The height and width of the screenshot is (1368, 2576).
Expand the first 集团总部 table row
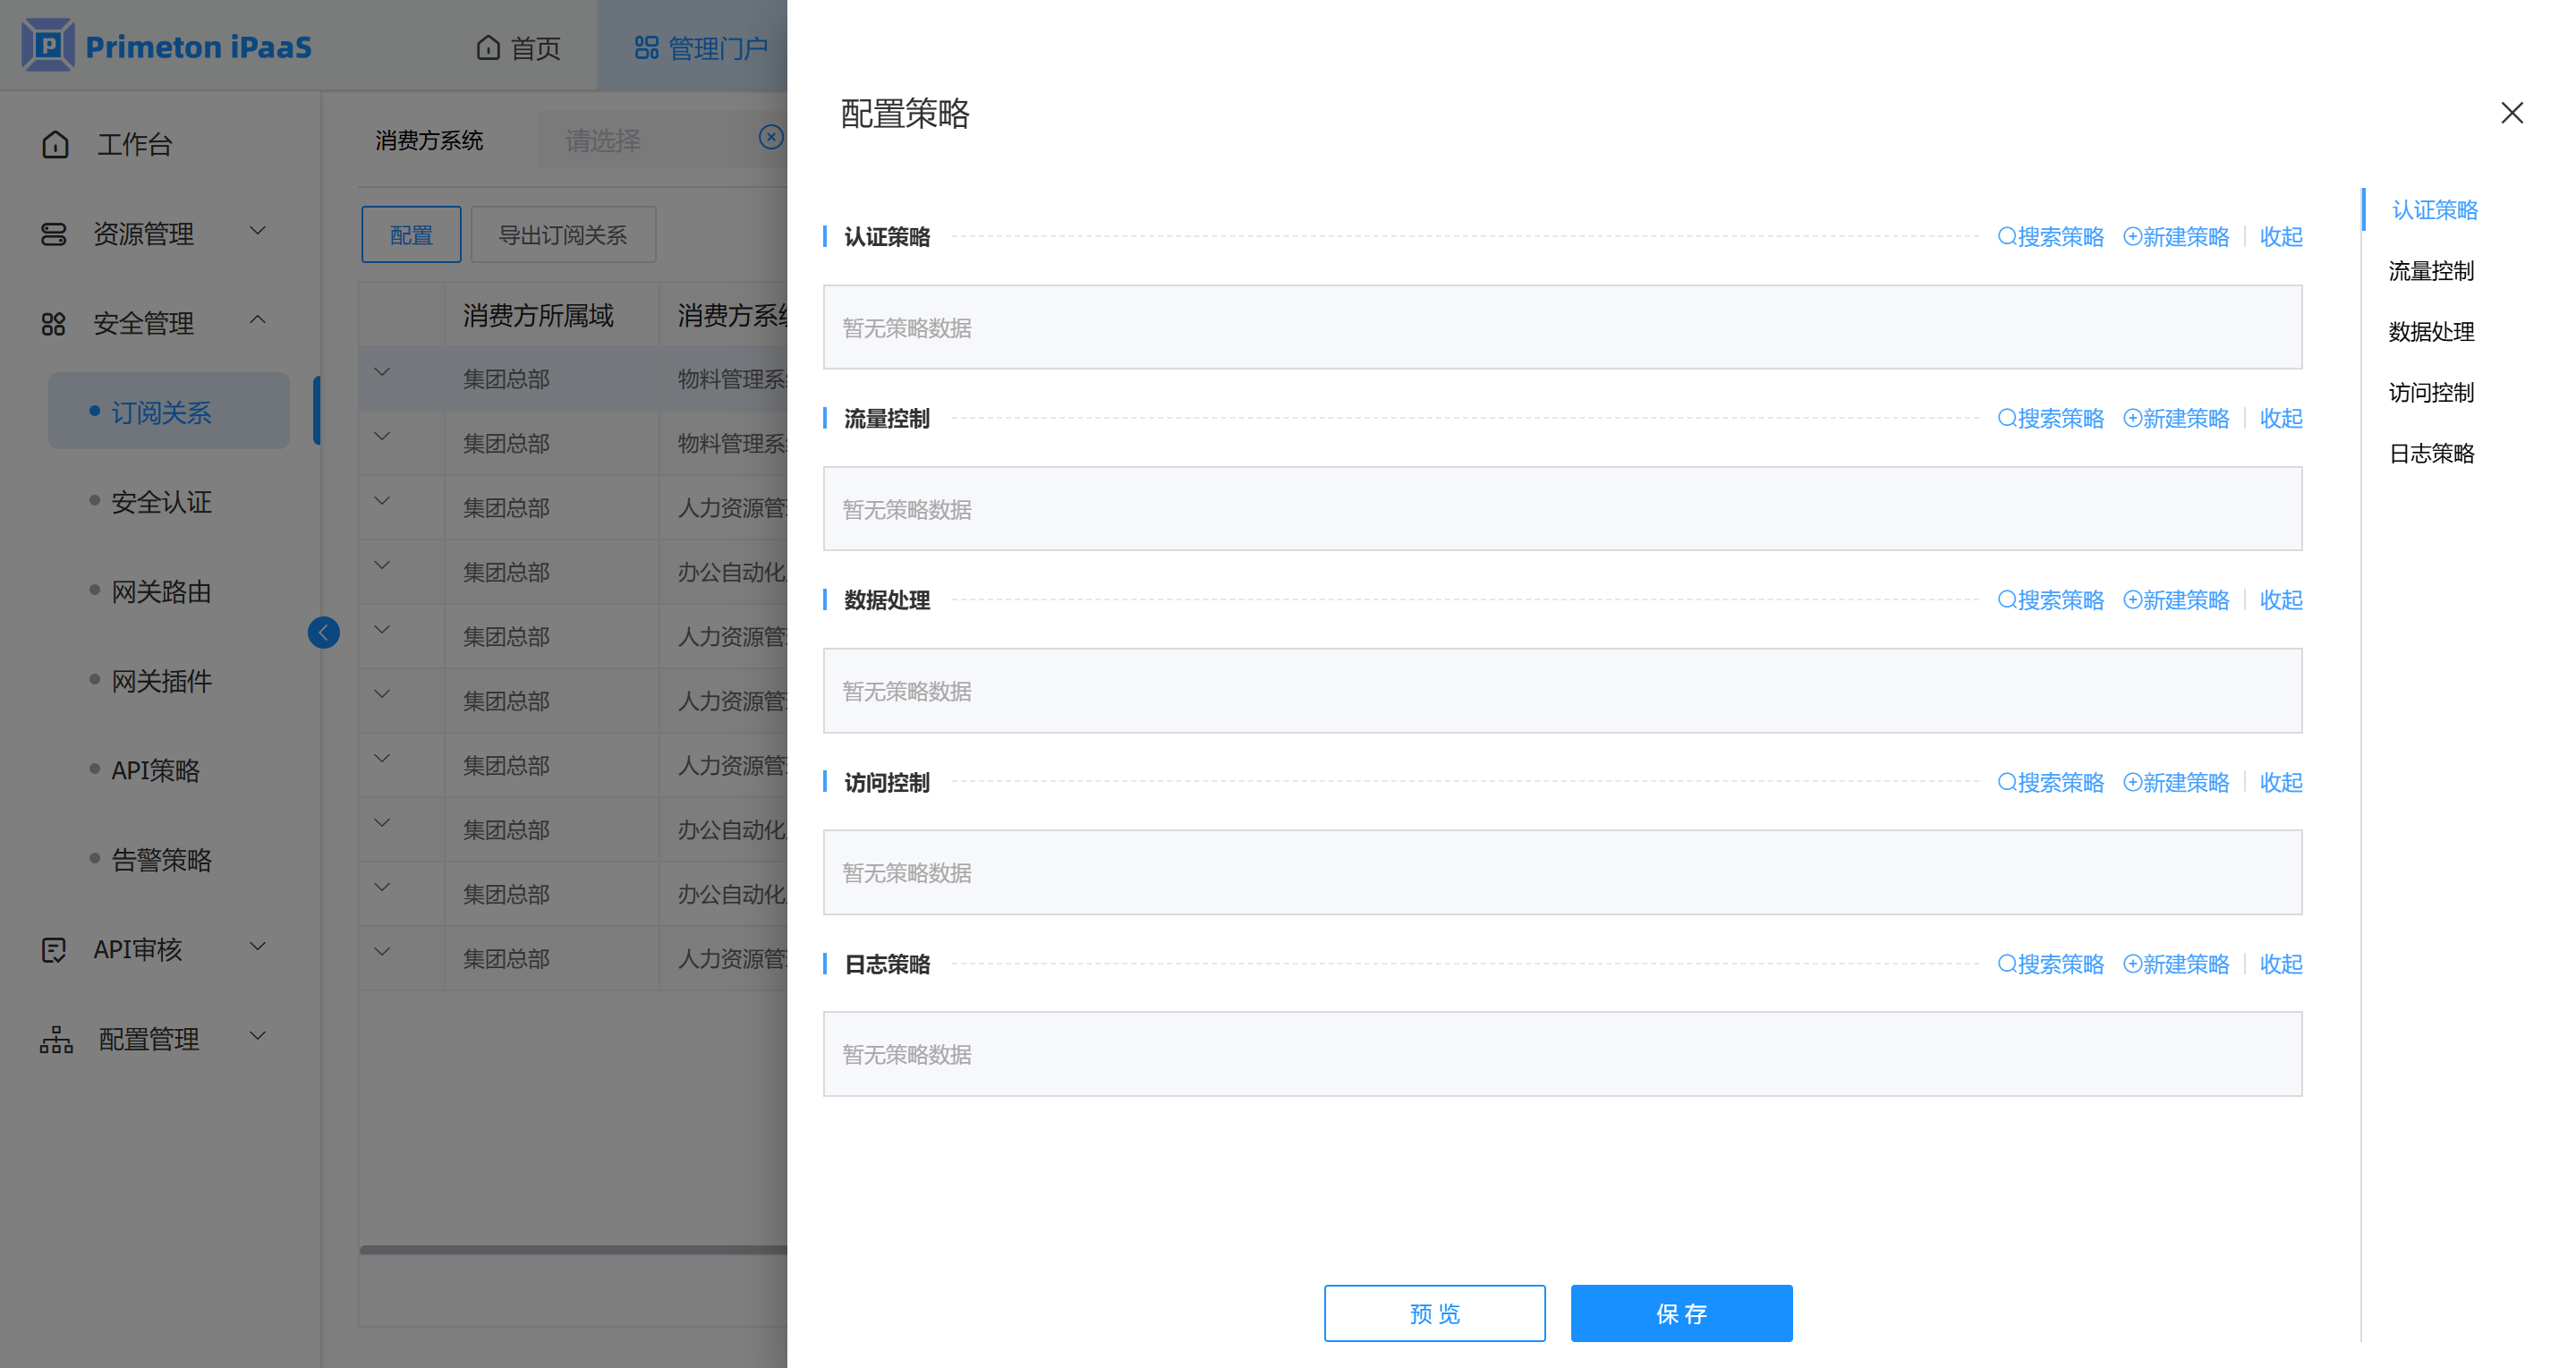pos(382,373)
